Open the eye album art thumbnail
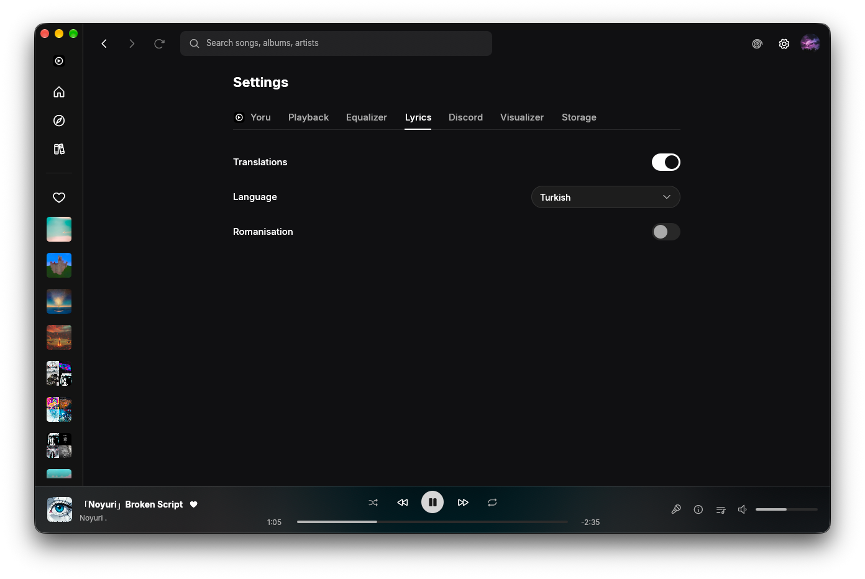Viewport: 865px width, 579px height. (x=60, y=509)
